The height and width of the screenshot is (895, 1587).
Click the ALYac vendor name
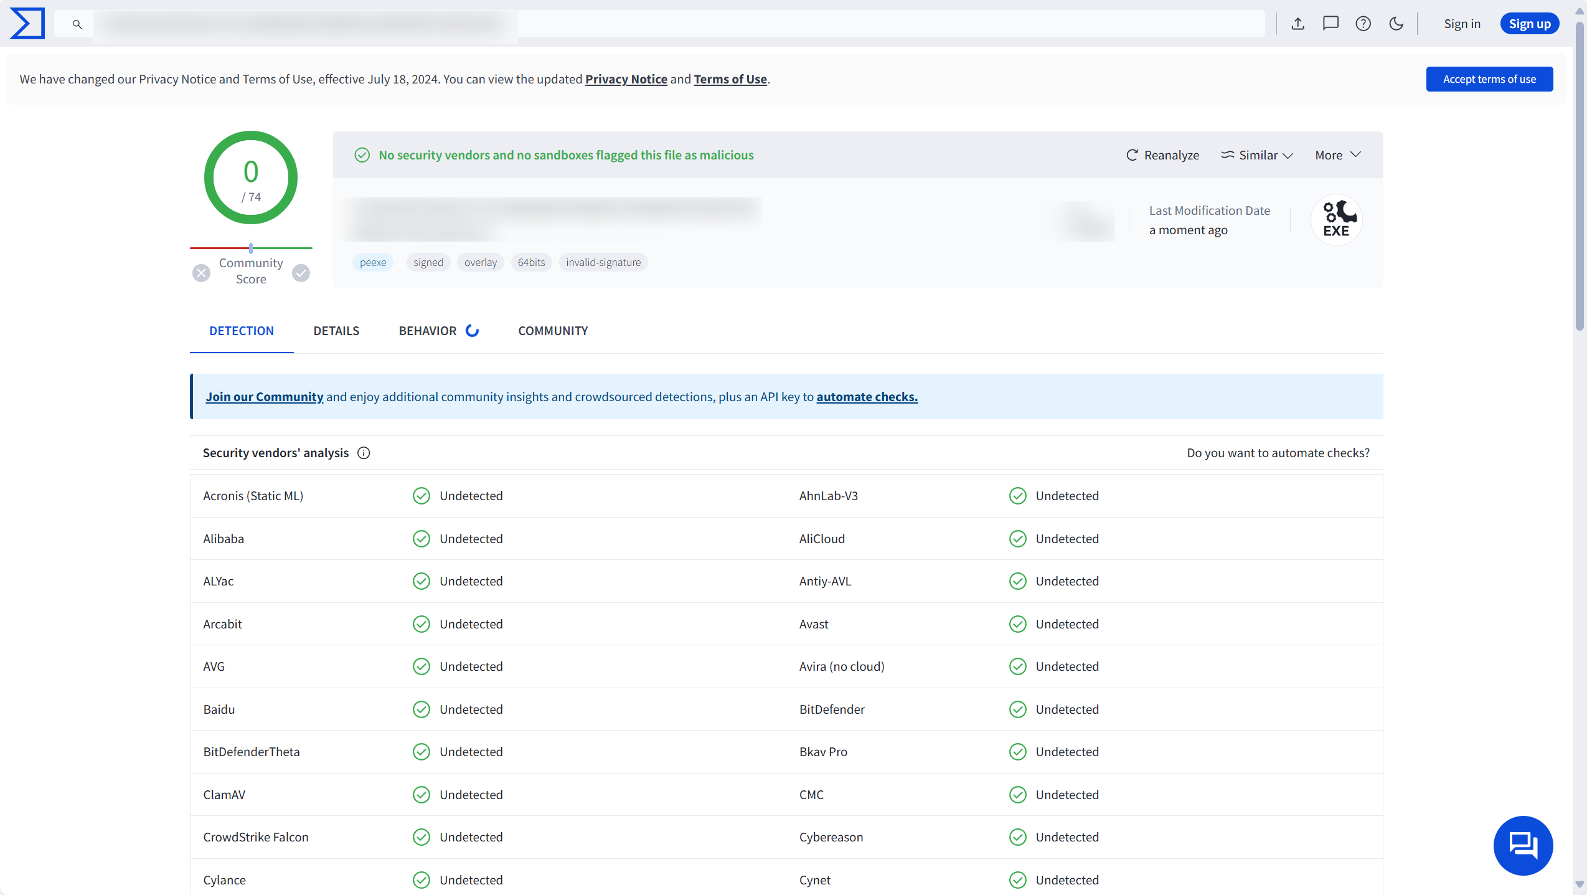click(219, 581)
